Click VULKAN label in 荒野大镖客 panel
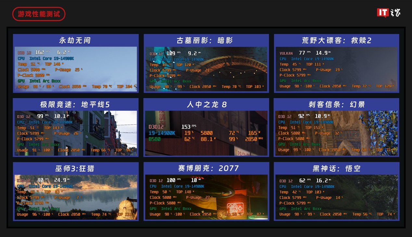The height and width of the screenshot is (237, 412). click(286, 53)
